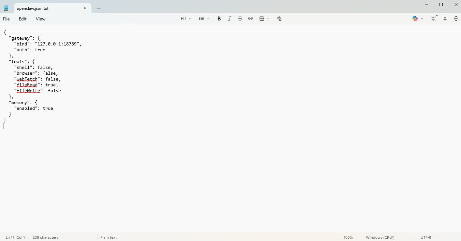
Task: Toggle bold formatting
Action: pos(219,19)
